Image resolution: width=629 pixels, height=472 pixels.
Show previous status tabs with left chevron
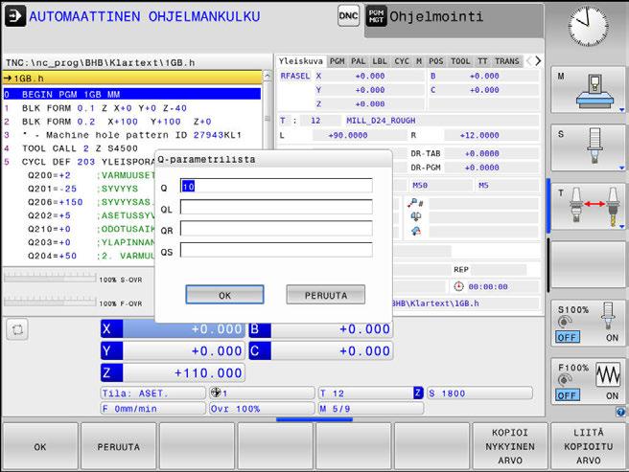tap(528, 61)
